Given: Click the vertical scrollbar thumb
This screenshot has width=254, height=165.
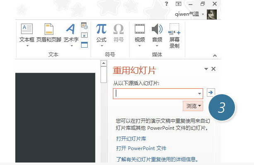Looking at the screenshot, I should tap(103, 75).
